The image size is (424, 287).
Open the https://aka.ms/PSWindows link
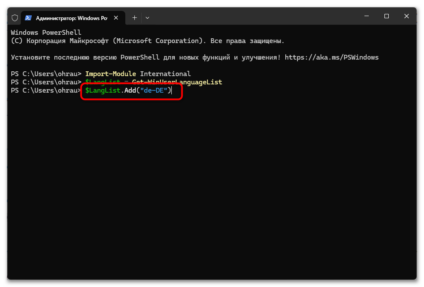[x=331, y=57]
